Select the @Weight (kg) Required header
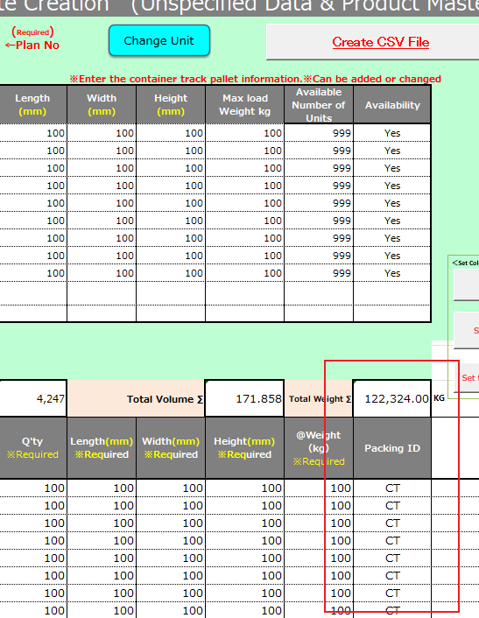This screenshot has width=479, height=618. point(319,448)
